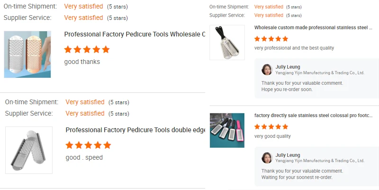Open the two pedicure rasps product thumbnail
This screenshot has height=190, width=379.
tap(27, 54)
